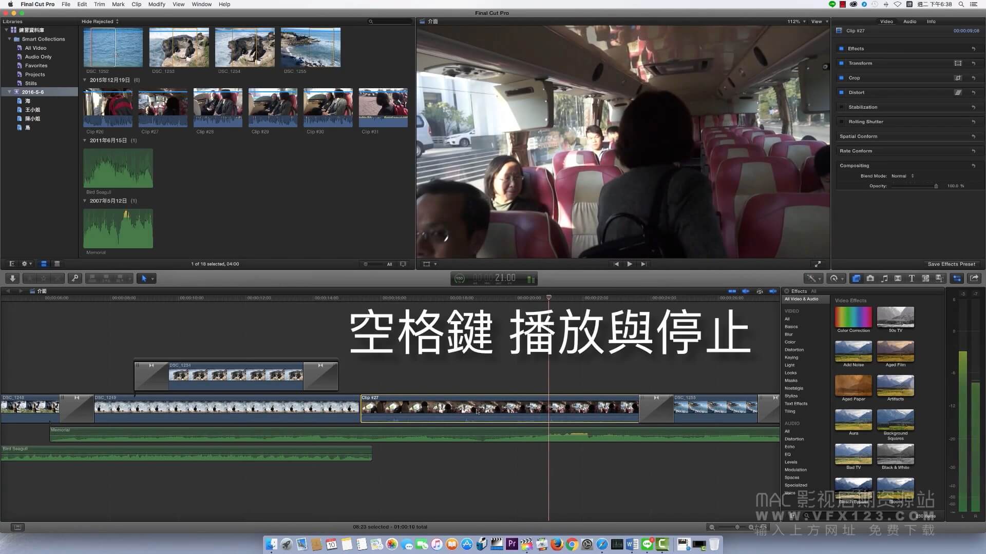Viewport: 986px width, 554px height.
Task: Select the Echo audio effects category
Action: pyautogui.click(x=789, y=447)
